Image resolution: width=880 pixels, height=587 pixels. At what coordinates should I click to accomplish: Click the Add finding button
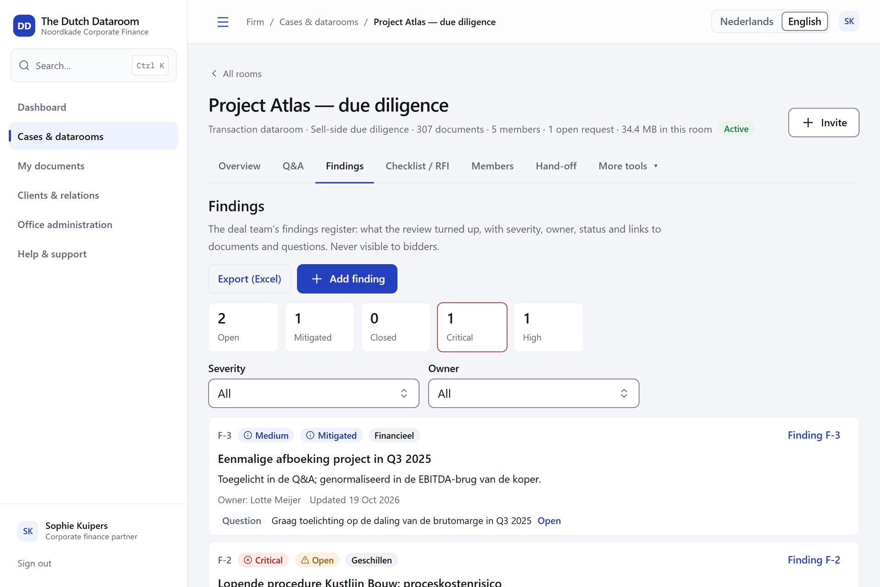click(x=347, y=279)
